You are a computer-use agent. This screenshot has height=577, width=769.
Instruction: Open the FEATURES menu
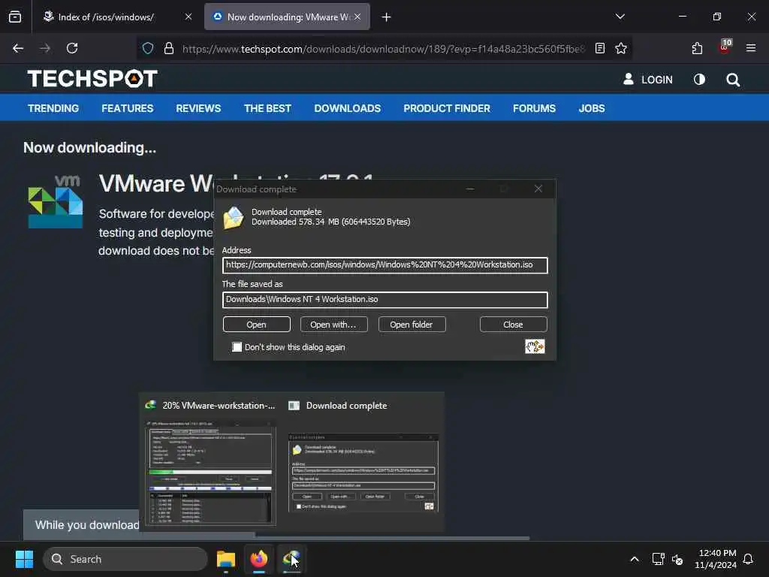[x=128, y=108]
